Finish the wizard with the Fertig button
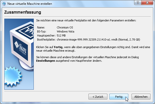Viewport: 155px width, 104px height. [x=119, y=97]
